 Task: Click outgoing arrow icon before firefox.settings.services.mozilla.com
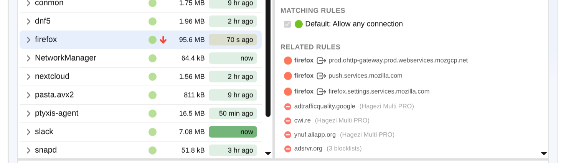point(321,92)
